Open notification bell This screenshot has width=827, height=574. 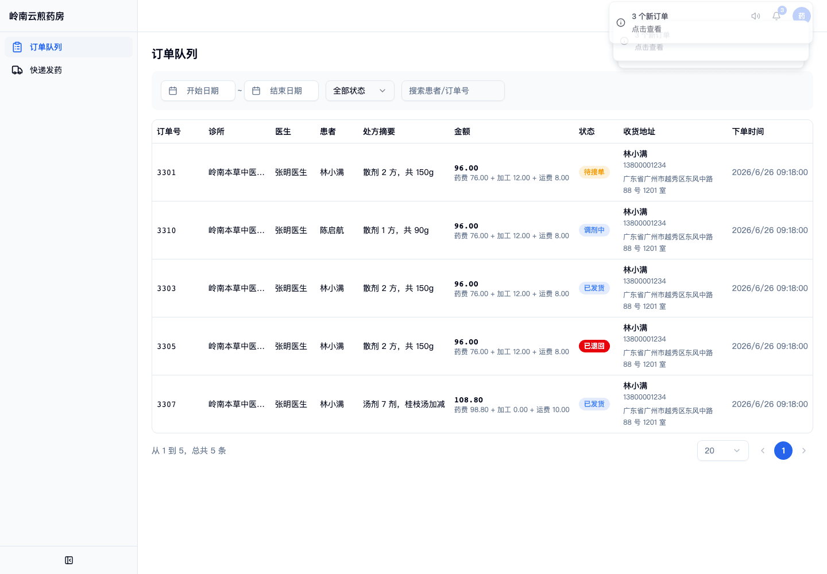[776, 16]
